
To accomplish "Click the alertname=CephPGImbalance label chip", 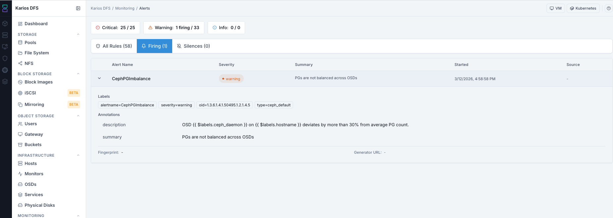I will tap(127, 105).
